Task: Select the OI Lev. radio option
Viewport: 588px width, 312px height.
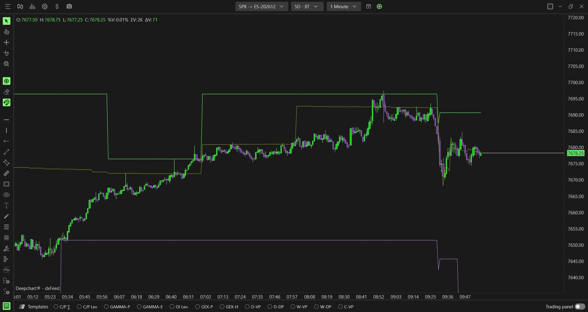Action: (179, 306)
